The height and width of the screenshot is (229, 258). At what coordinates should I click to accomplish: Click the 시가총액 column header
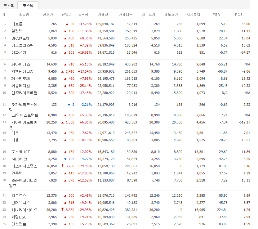pos(193,15)
